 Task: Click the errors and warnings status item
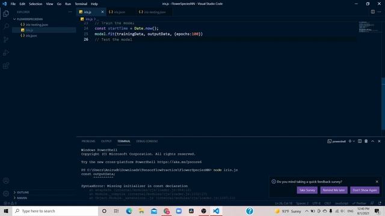[10, 203]
